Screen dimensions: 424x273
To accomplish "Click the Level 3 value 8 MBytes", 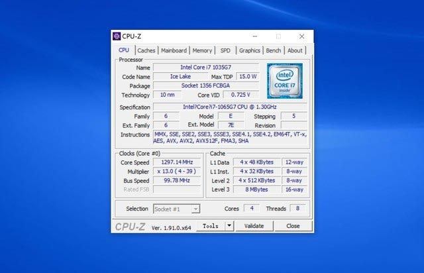I will coord(256,190).
